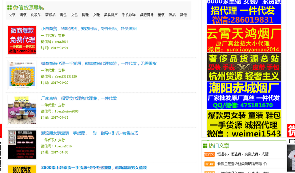The height and width of the screenshot is (173, 295).
Task: Click the date text 2017-04-13
Action: [60, 118]
